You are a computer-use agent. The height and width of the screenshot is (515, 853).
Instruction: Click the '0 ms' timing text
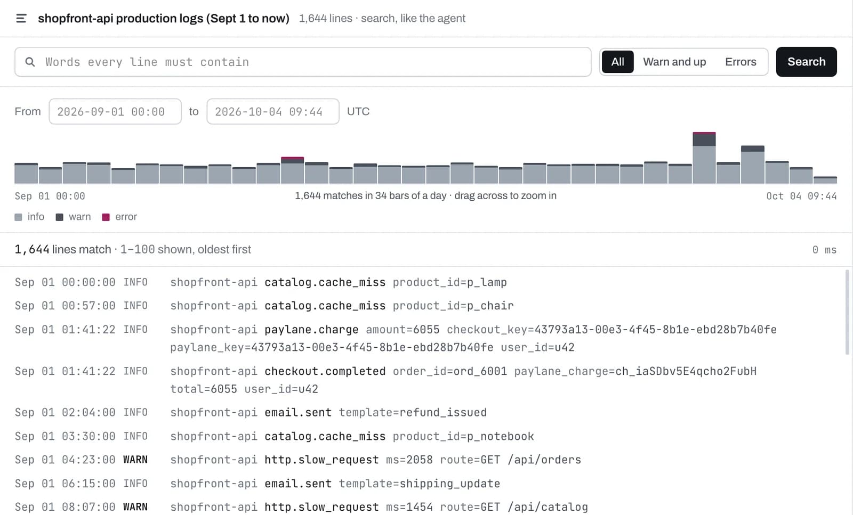click(x=824, y=250)
